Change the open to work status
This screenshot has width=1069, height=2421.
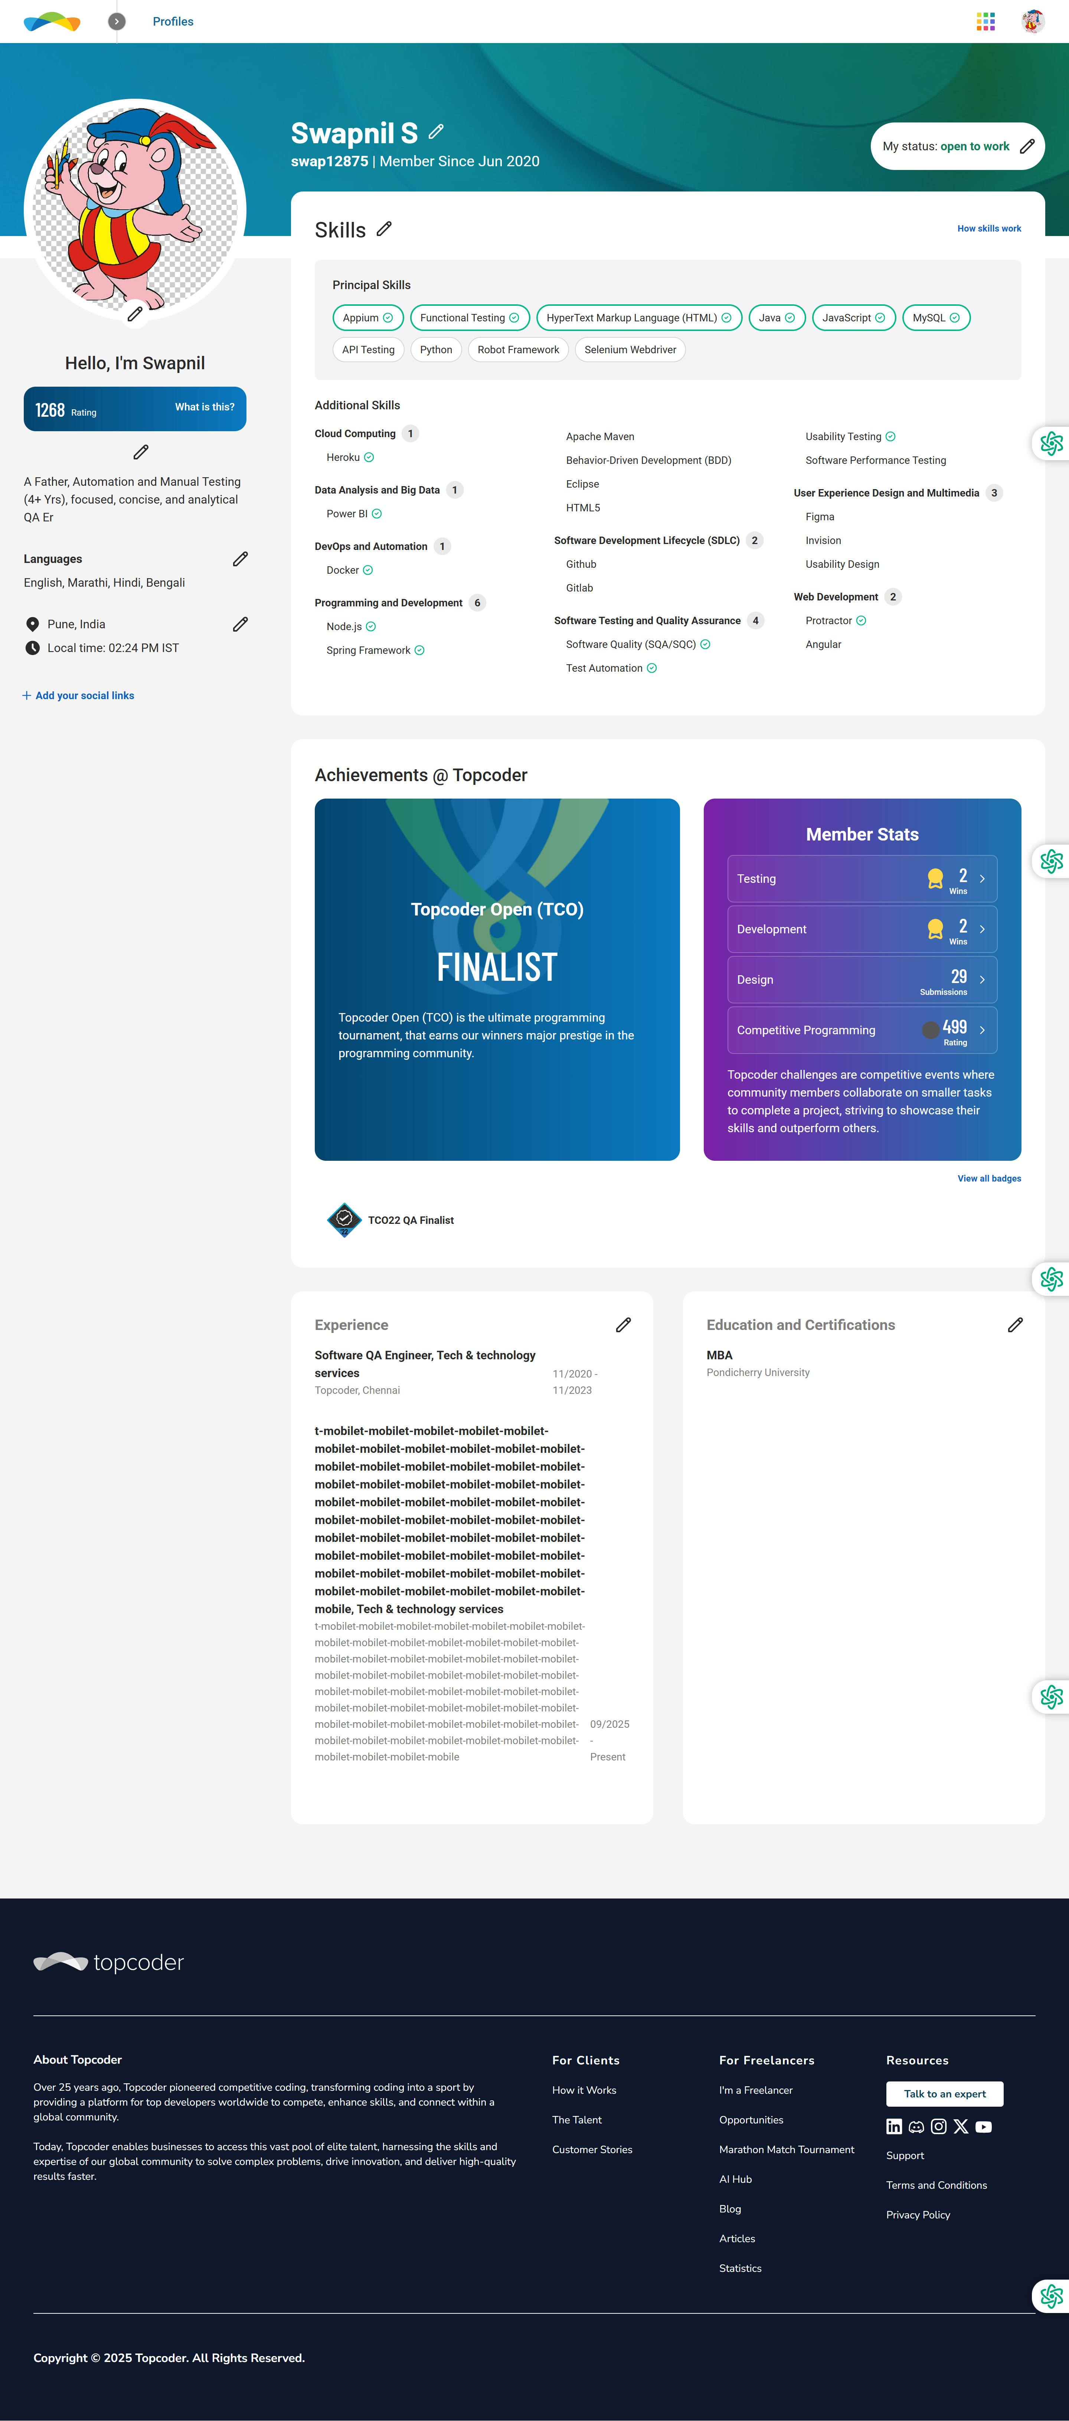[1027, 147]
